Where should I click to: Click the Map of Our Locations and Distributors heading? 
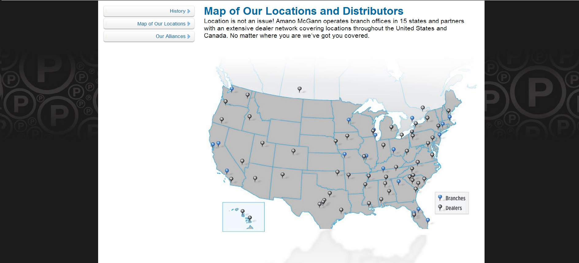pyautogui.click(x=303, y=11)
